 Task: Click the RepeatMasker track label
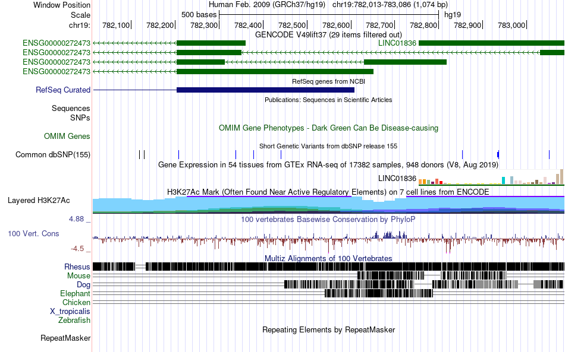pyautogui.click(x=65, y=338)
